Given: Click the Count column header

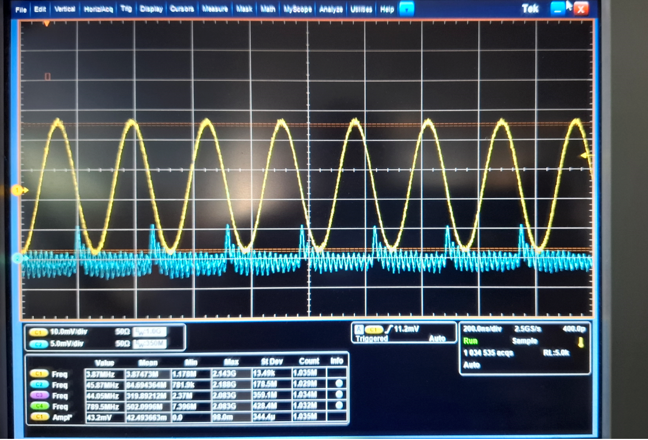Looking at the screenshot, I should pyautogui.click(x=309, y=361).
